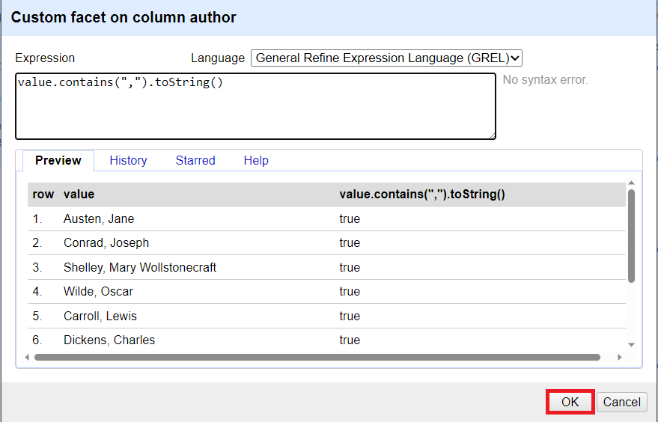Switch to the Preview tab
The image size is (658, 422).
58,161
